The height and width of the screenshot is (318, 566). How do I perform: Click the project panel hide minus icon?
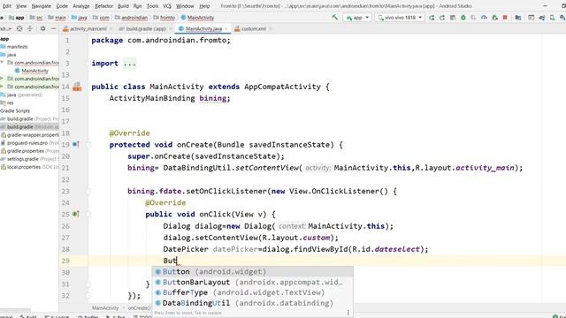pos(53,28)
